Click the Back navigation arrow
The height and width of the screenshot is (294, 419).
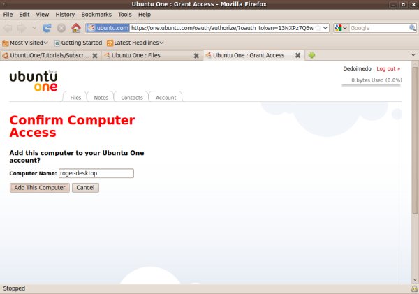pyautogui.click(x=8, y=28)
